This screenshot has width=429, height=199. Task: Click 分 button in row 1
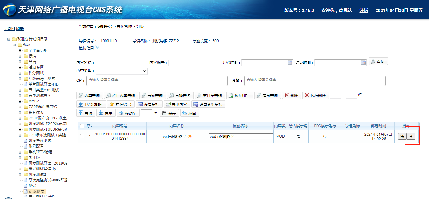pyautogui.click(x=411, y=136)
